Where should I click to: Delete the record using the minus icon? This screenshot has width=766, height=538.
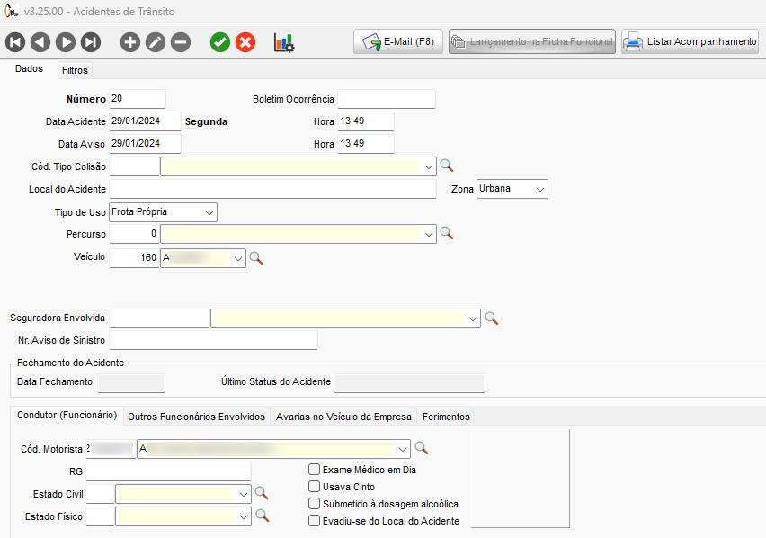[x=181, y=42]
